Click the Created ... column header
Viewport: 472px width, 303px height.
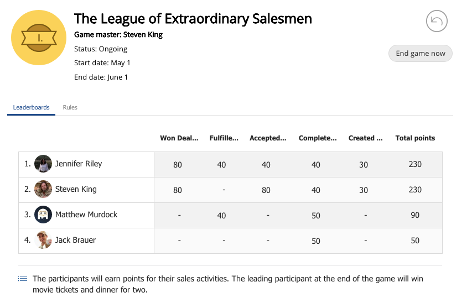(365, 138)
